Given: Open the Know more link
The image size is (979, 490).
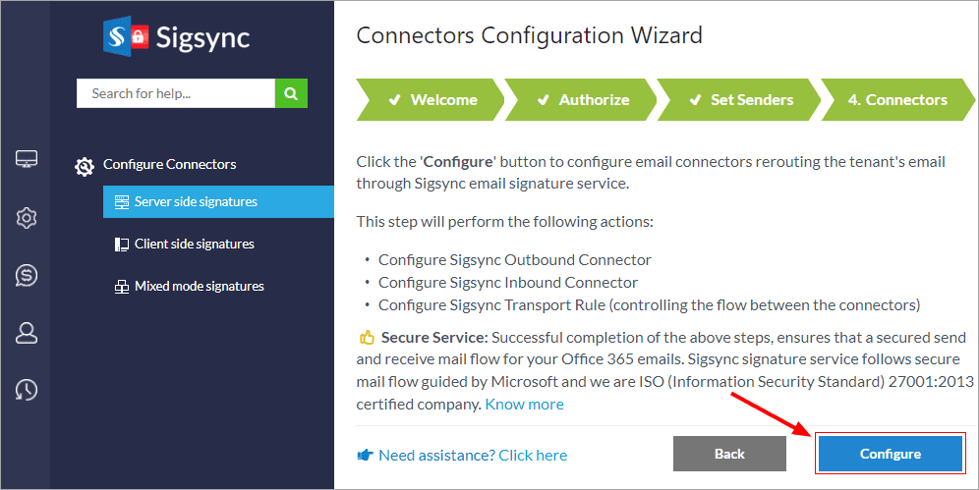Looking at the screenshot, I should click(525, 405).
